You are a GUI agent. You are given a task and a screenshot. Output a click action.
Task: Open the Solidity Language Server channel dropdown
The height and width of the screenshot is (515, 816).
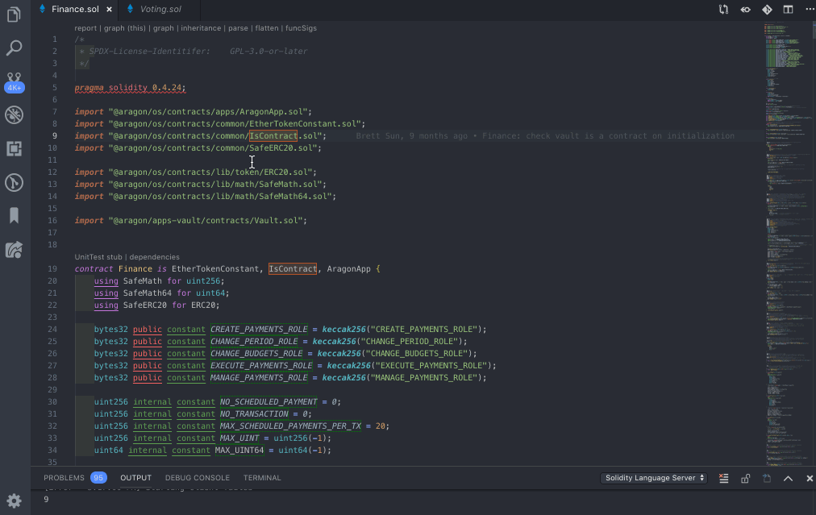653,477
